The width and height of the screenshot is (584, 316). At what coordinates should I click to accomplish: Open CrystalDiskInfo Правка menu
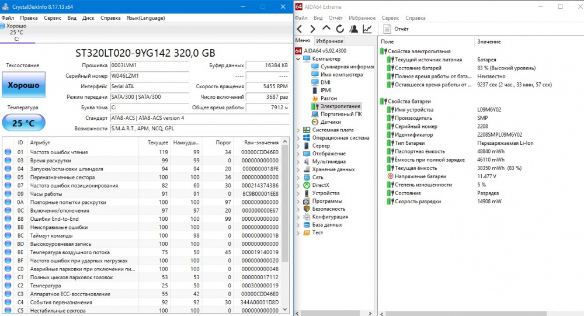coord(29,18)
